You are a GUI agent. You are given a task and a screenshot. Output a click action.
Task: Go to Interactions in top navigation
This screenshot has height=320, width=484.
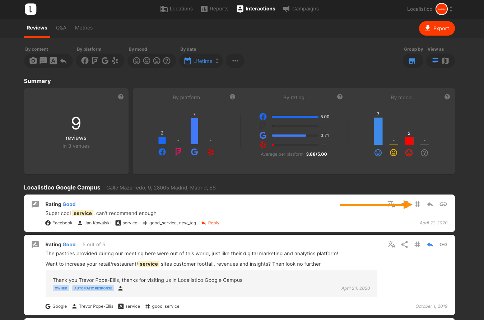256,9
